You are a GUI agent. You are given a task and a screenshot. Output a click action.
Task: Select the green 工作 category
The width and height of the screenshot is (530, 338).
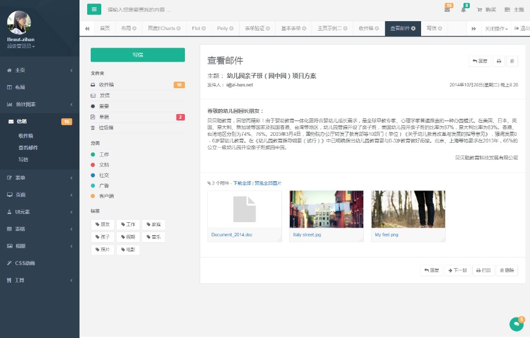coord(100,155)
